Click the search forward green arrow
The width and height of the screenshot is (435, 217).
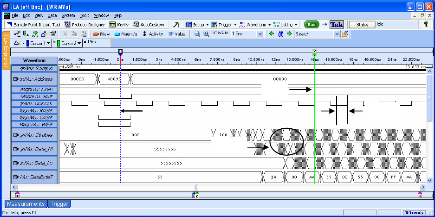coord(290,33)
